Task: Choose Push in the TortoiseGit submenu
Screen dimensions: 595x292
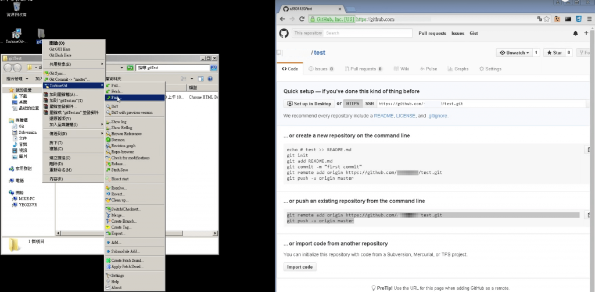Action: click(135, 98)
